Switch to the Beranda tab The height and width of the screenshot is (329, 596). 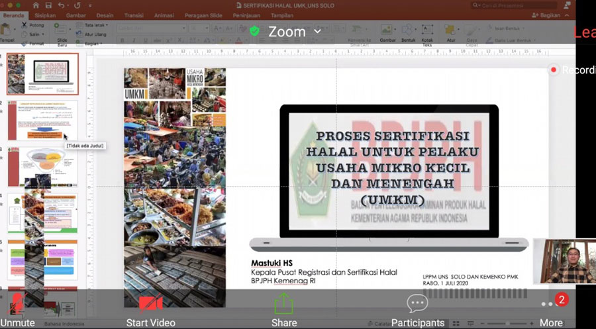click(x=13, y=16)
